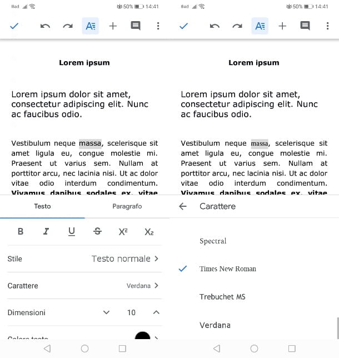The height and width of the screenshot is (358, 339).
Task: Tap Android home button on left screen
Action: coord(84,349)
